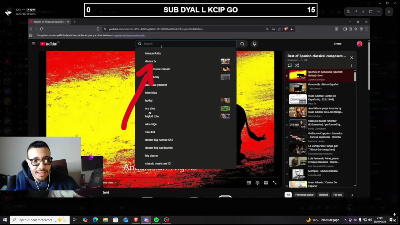Open Brave Leo AI star icon
Screen dimensions: 400x225
point(356,29)
